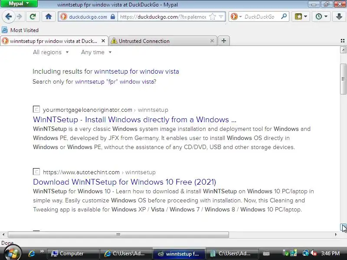Screen dimensions: 347x260
Task: Click the DuckDuckGo site identity icon
Action: click(64, 16)
